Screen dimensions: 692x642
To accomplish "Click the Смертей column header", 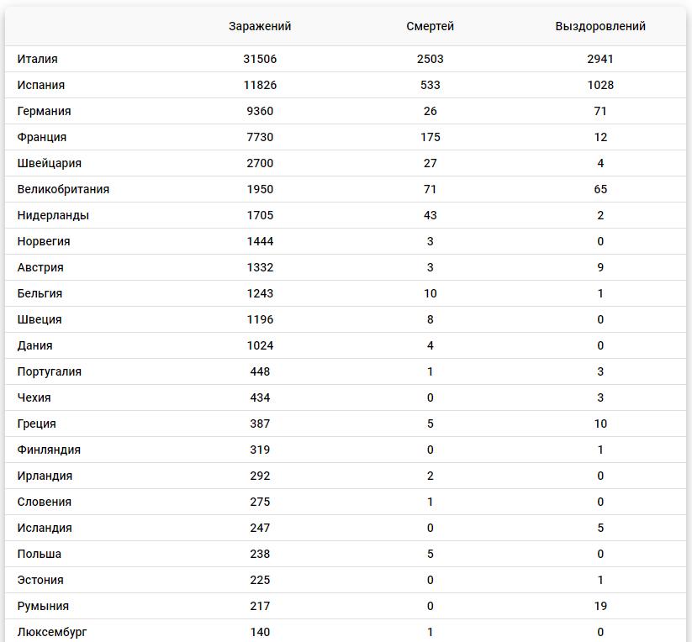I will 430,26.
